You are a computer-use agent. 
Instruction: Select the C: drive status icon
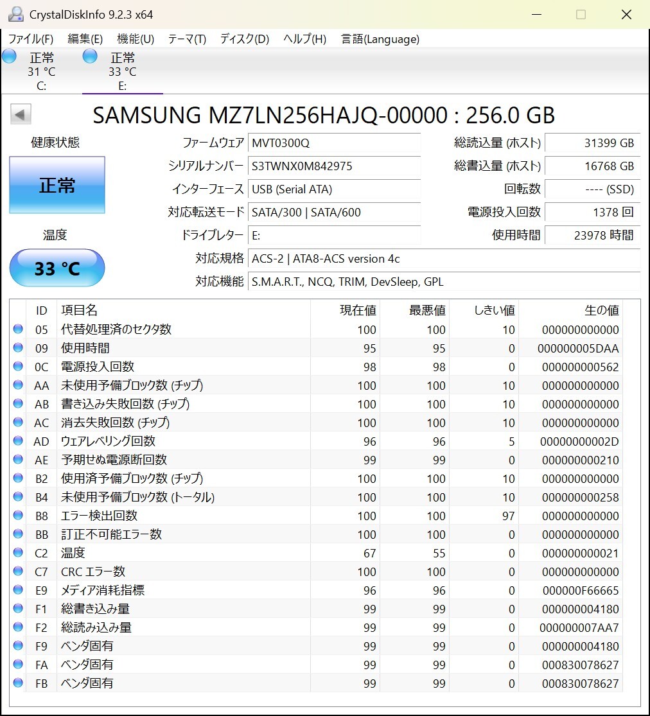pyautogui.click(x=9, y=57)
